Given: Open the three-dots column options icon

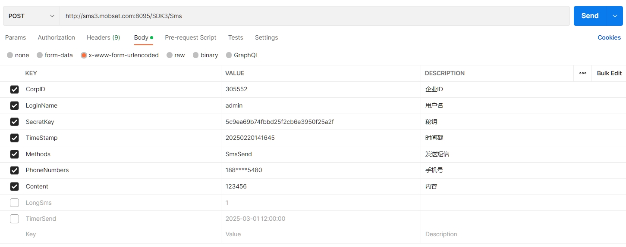Looking at the screenshot, I should (582, 73).
